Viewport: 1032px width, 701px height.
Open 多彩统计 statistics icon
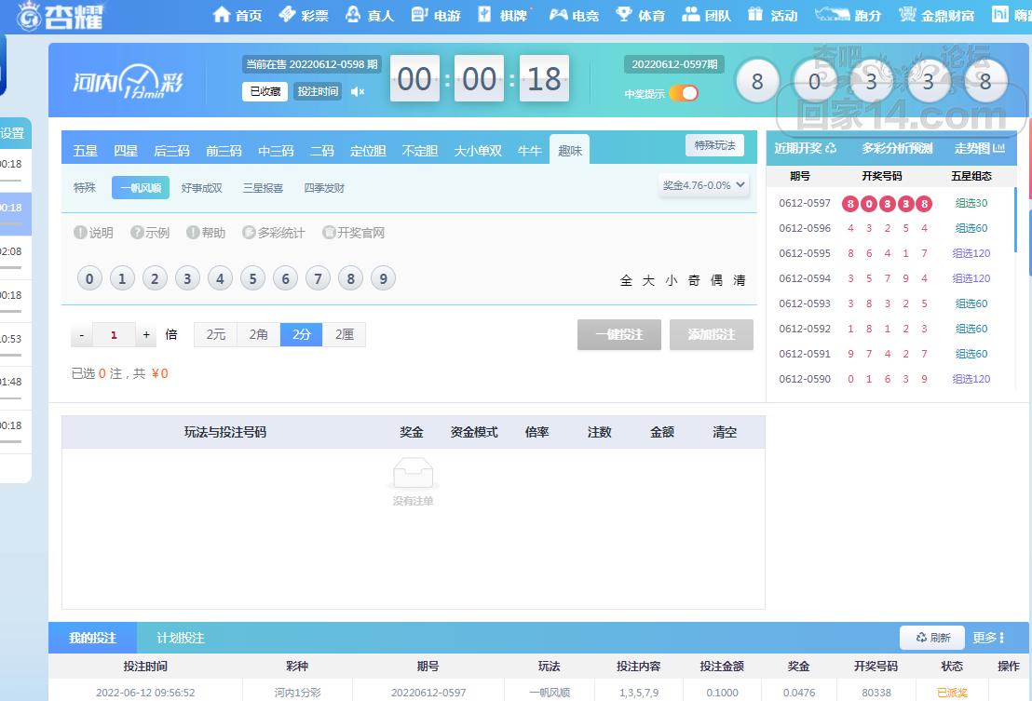249,233
